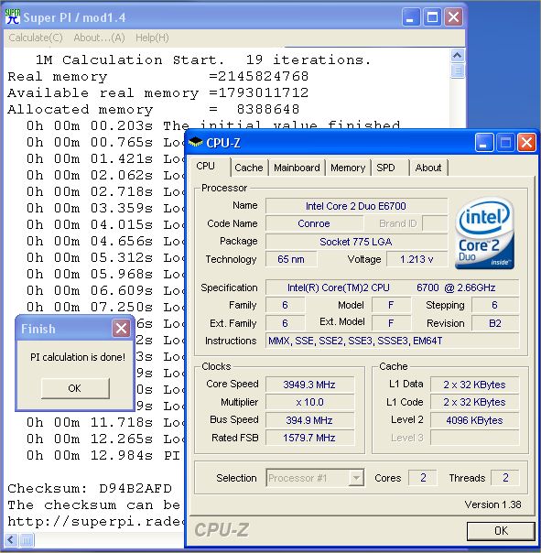Click the 0h 00m 07.250s loop line
This screenshot has width=541, height=553.
(x=104, y=307)
